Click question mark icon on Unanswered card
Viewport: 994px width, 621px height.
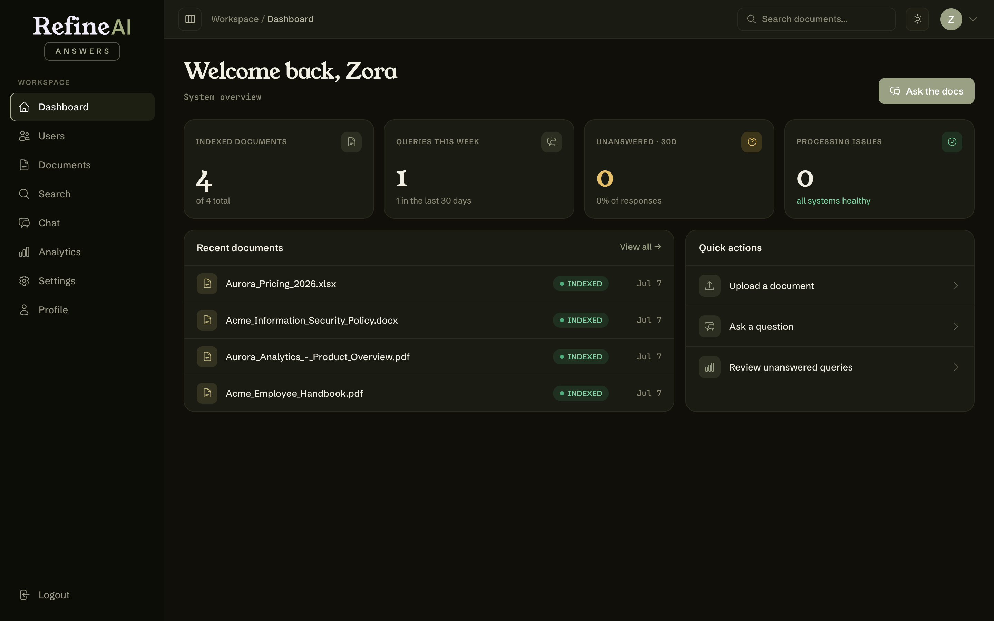[x=752, y=142]
